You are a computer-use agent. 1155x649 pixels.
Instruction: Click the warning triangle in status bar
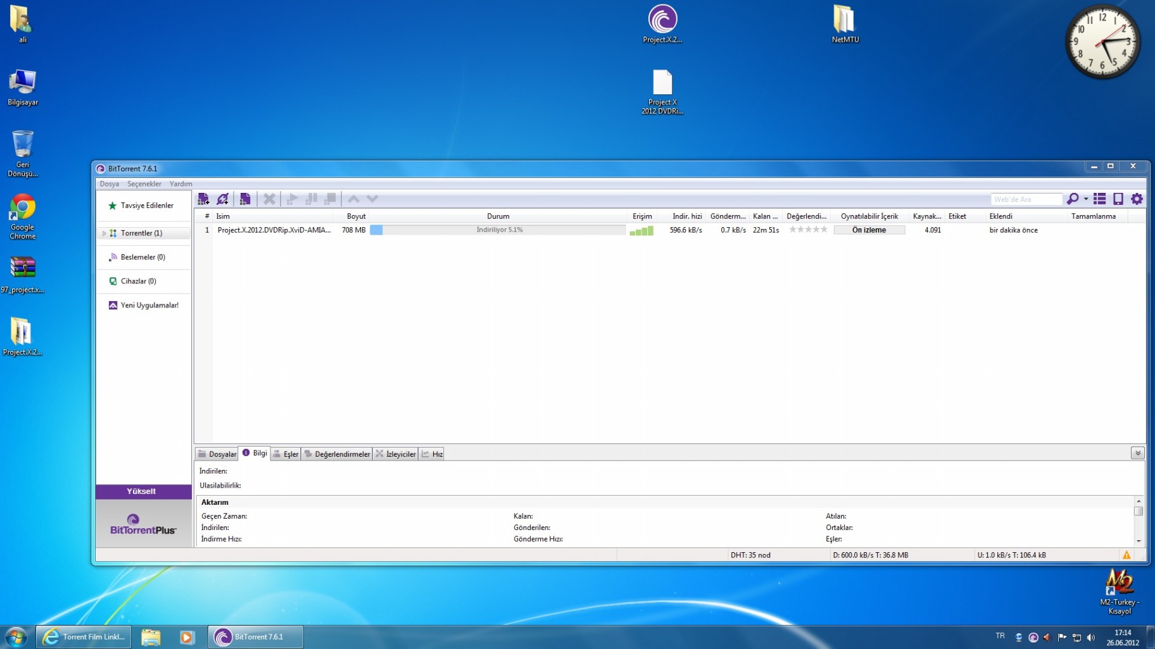1127,555
